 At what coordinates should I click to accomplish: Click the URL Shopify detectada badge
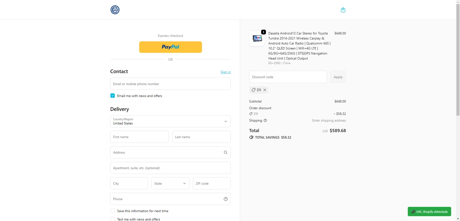pyautogui.click(x=429, y=212)
